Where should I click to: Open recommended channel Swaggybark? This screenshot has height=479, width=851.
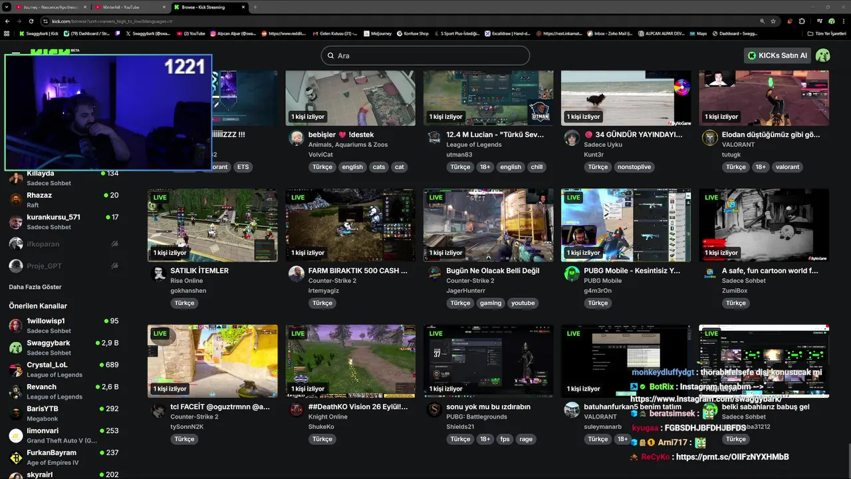(x=64, y=347)
